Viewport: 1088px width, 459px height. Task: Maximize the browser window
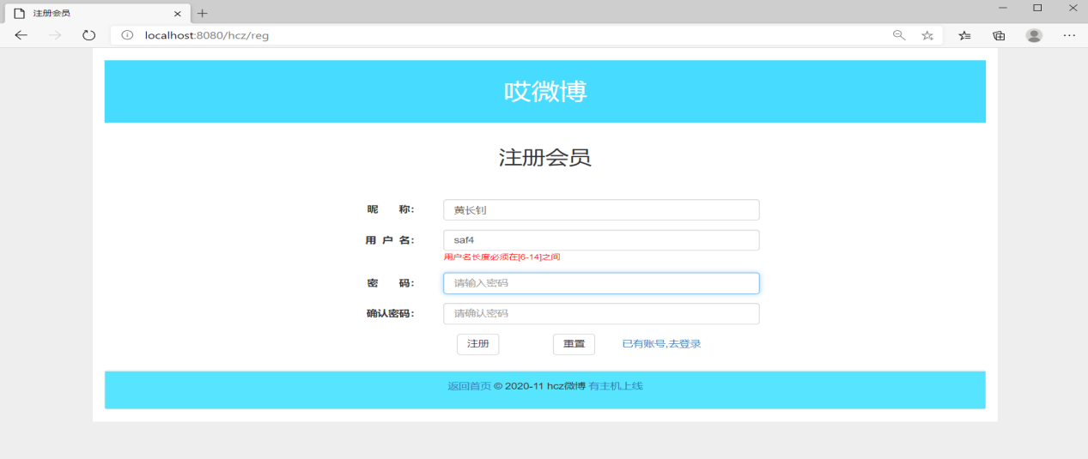(1037, 8)
